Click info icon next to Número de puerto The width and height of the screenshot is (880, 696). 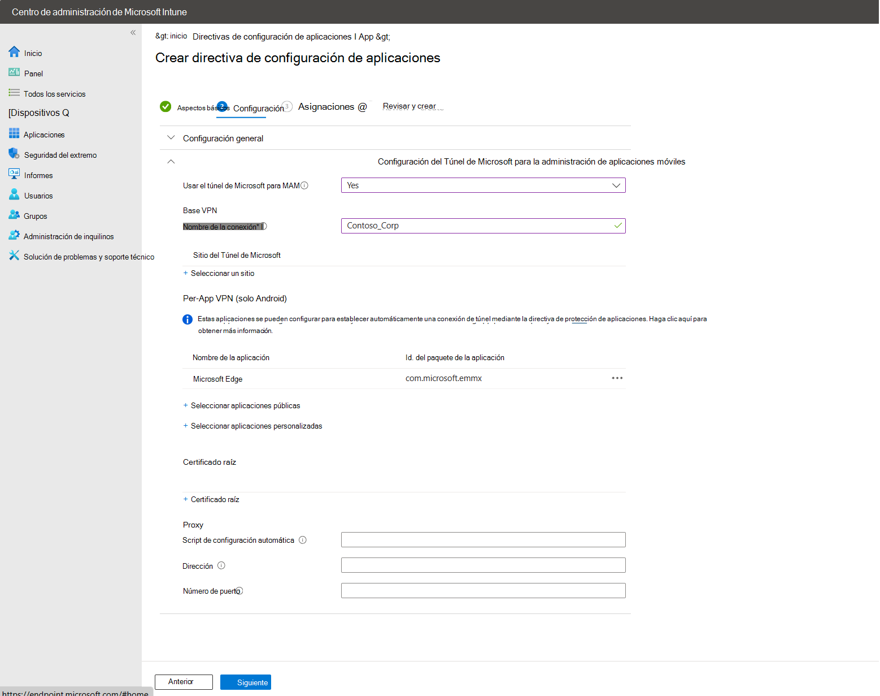pos(239,591)
